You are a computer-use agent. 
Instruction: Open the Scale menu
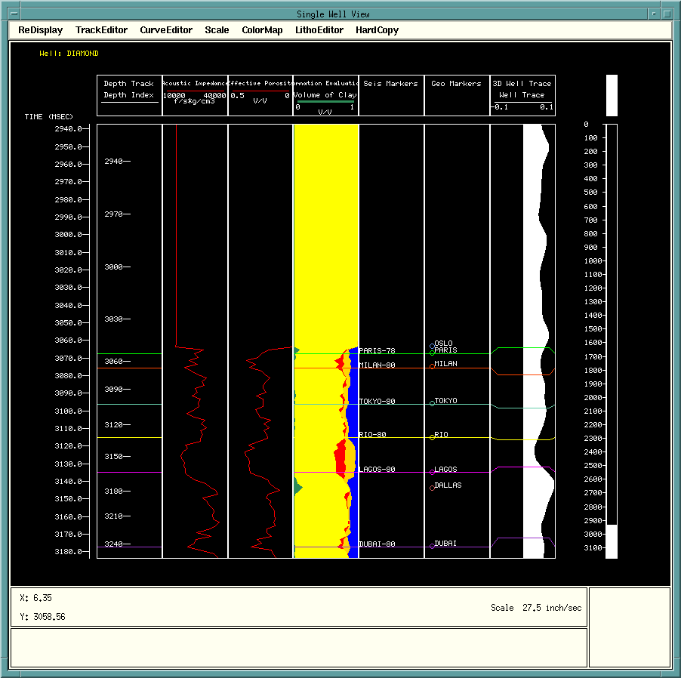pyautogui.click(x=217, y=30)
